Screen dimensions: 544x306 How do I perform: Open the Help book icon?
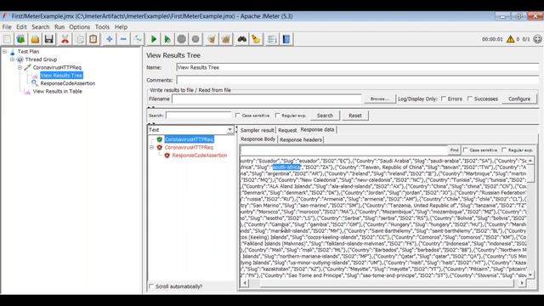pyautogui.click(x=286, y=39)
